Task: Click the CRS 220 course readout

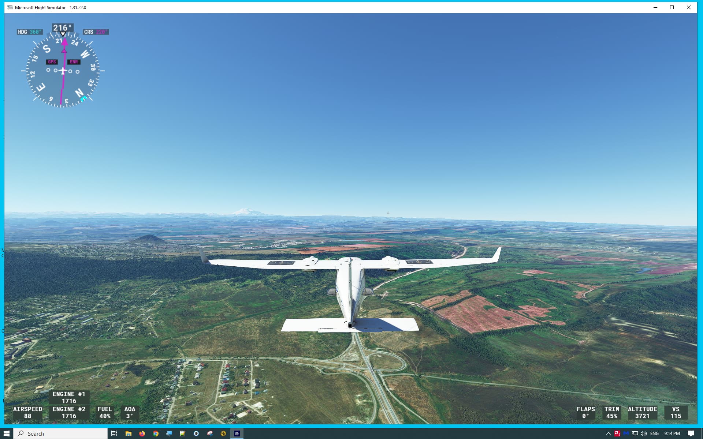Action: pyautogui.click(x=95, y=32)
